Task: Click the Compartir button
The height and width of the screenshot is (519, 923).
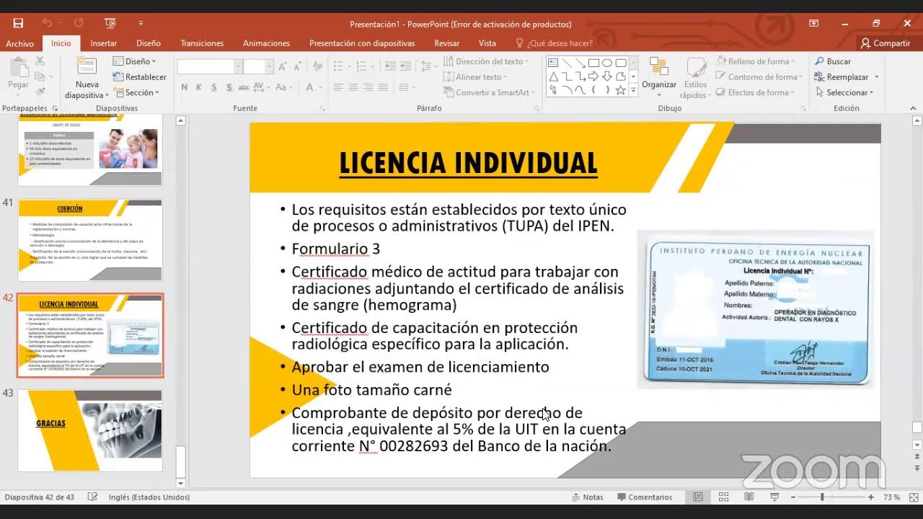Action: click(x=886, y=43)
